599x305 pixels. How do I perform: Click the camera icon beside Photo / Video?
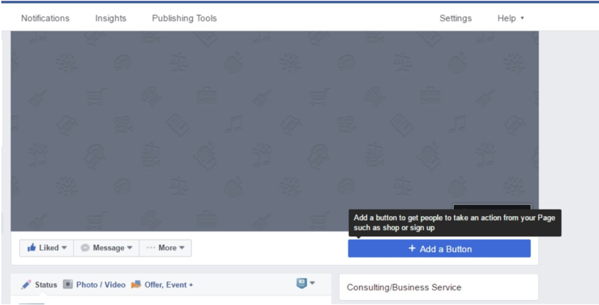[68, 284]
